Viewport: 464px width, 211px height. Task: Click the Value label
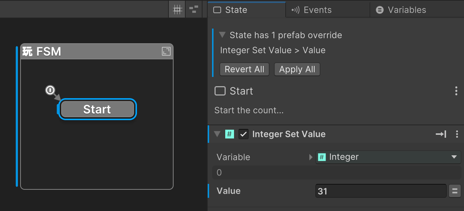[229, 191]
